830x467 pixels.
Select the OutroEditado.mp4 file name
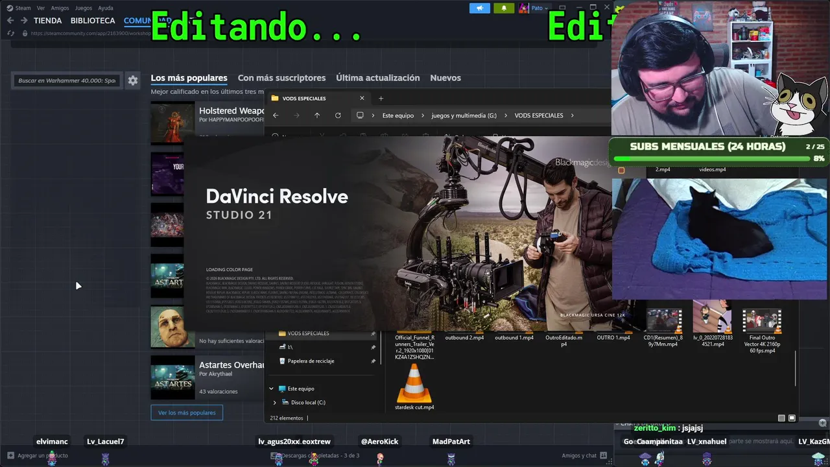tap(563, 341)
